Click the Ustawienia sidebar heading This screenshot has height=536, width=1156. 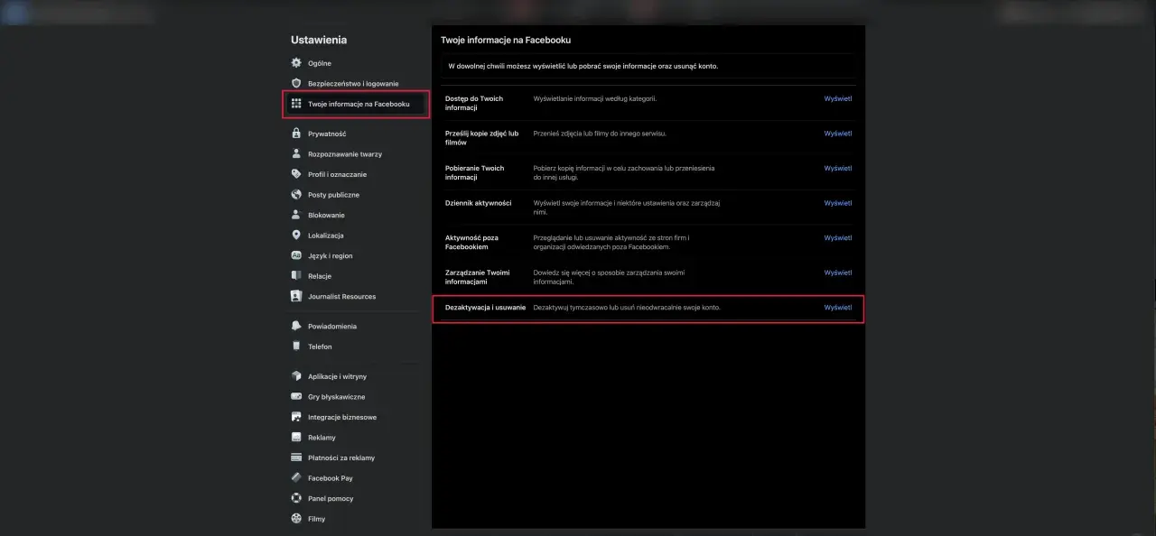click(319, 40)
